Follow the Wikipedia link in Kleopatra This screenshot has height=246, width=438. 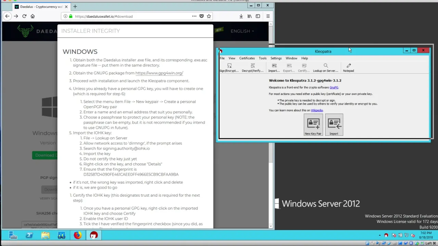pos(317,110)
